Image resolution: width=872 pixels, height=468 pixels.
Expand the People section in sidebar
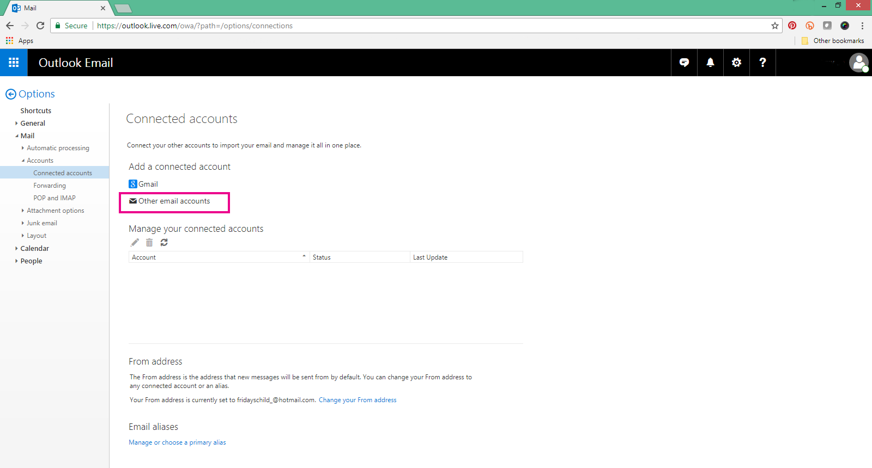tap(31, 261)
